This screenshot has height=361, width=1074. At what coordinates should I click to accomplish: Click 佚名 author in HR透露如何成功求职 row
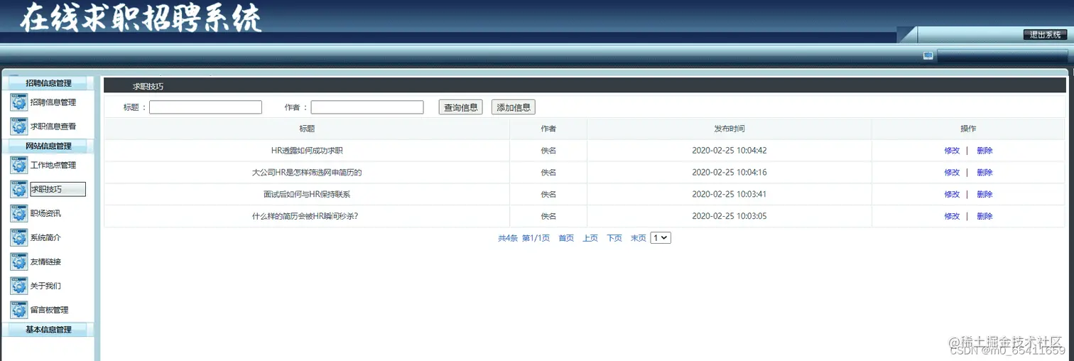548,151
